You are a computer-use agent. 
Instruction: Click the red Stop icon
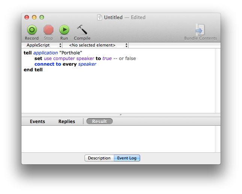click(48, 30)
